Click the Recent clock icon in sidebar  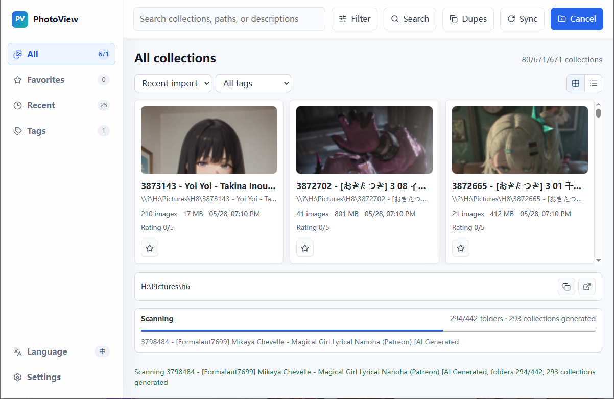pos(18,105)
